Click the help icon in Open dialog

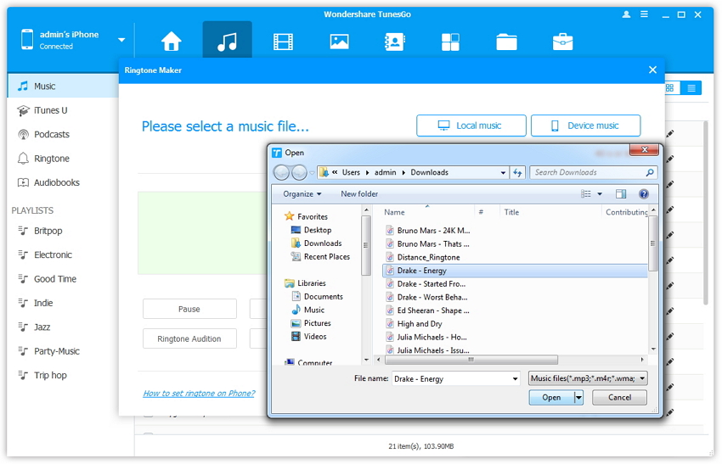[x=643, y=194]
